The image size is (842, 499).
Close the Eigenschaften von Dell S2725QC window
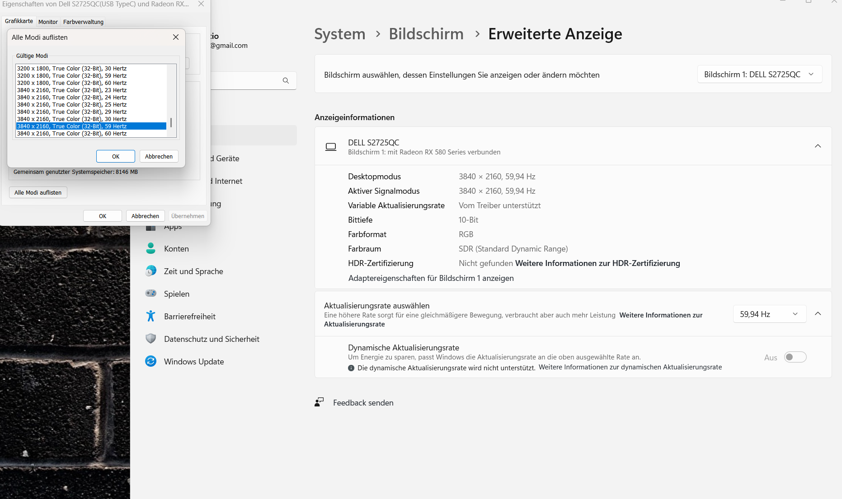point(201,4)
